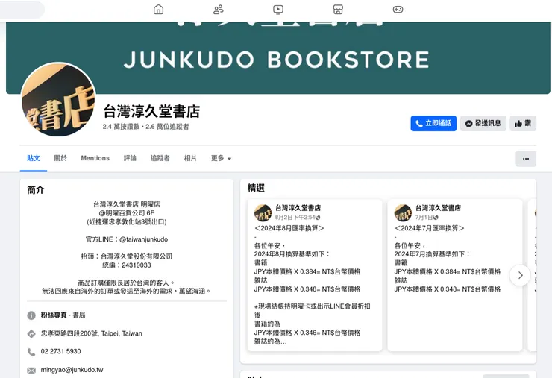Open the 相片 tab
552x378 pixels.
click(190, 158)
